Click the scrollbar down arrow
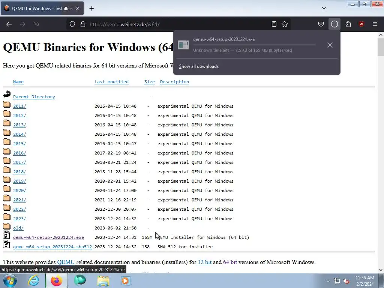The width and height of the screenshot is (384, 288). point(381,270)
